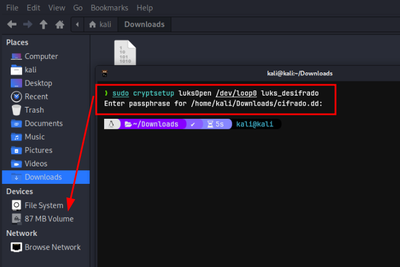Select the Downloads breadcrumb button
Screen dimensions: 400x267
[144, 24]
